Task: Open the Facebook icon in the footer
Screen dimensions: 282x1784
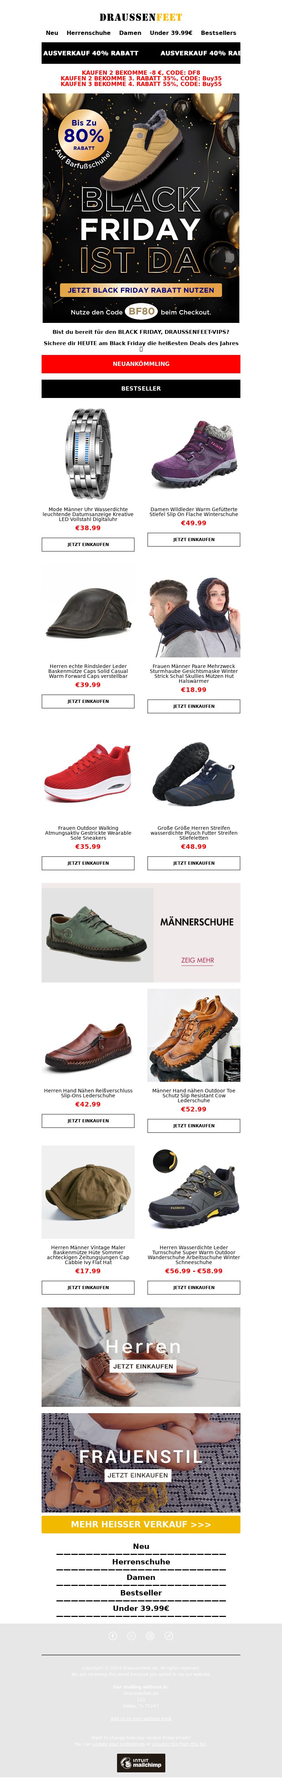Action: [x=113, y=1636]
